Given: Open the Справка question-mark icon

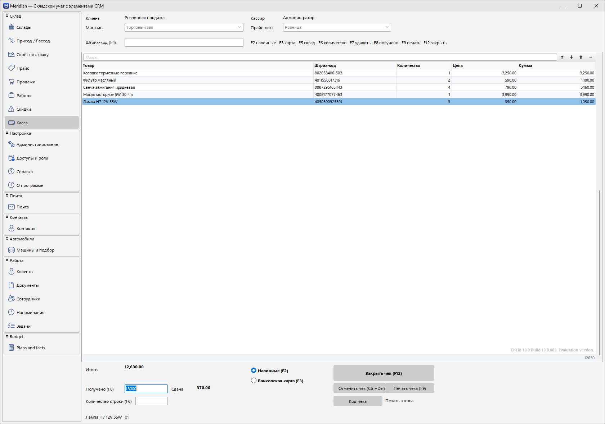Looking at the screenshot, I should click(11, 171).
